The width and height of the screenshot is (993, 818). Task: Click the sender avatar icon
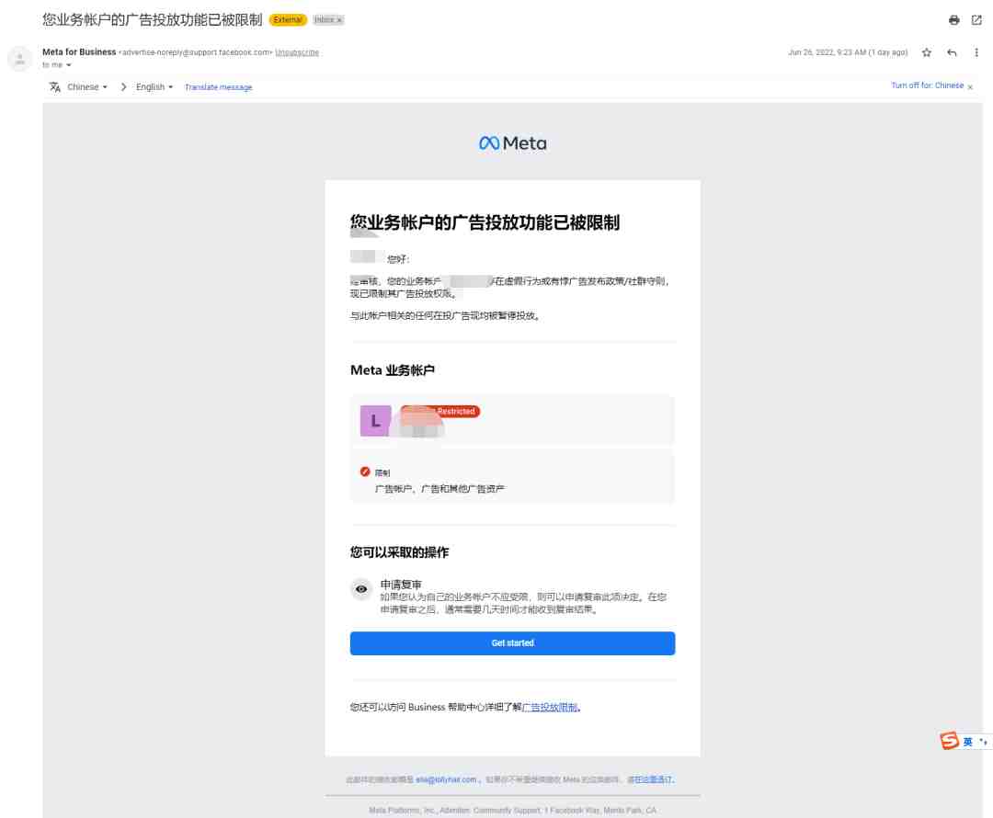(19, 59)
